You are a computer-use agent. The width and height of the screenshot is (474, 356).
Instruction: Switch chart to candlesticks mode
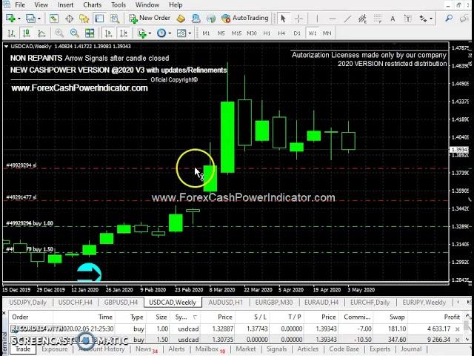tap(27, 33)
